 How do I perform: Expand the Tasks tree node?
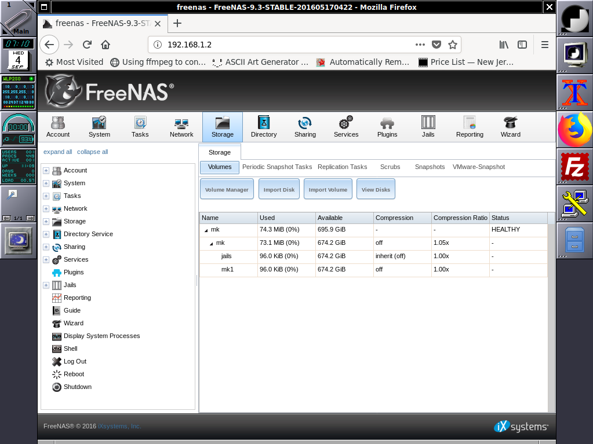pyautogui.click(x=46, y=196)
